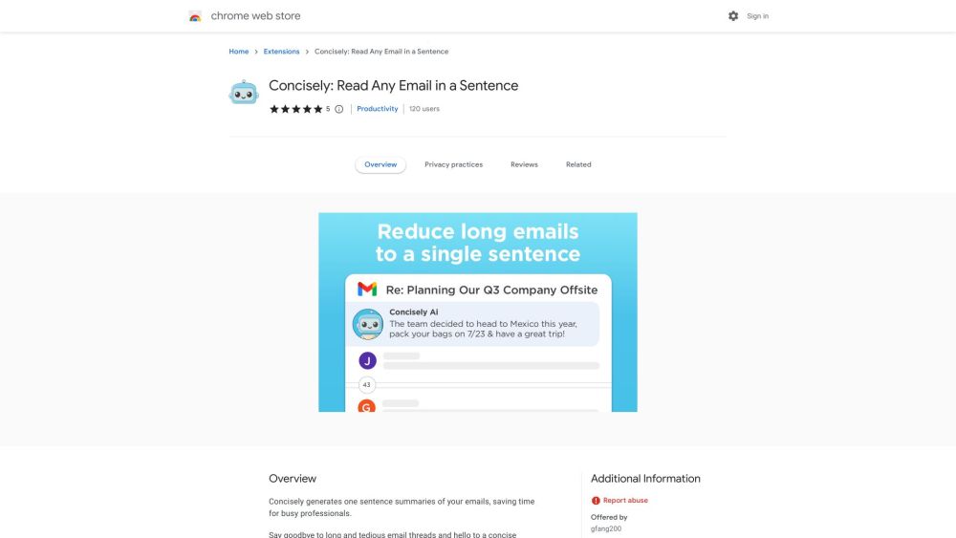
Task: Click the breadcrumb chevron after Home
Action: 256,52
